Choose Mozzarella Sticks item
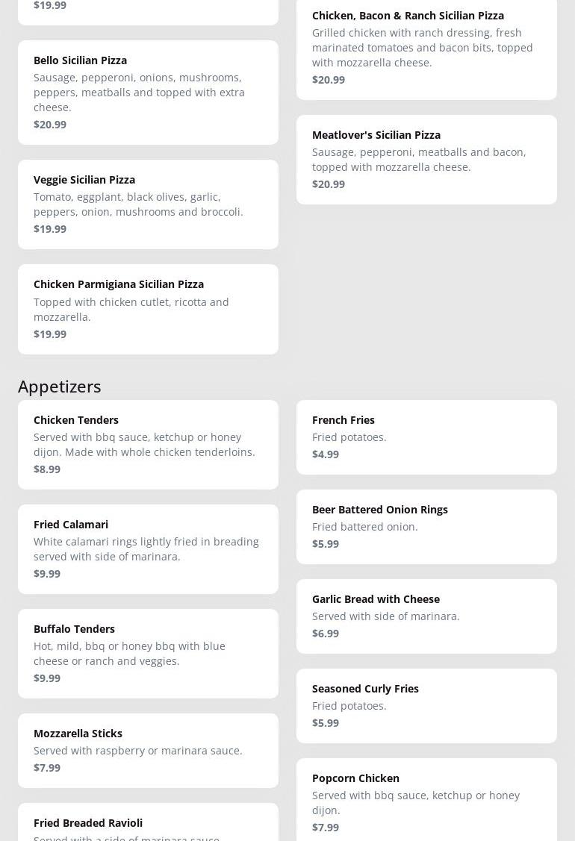The height and width of the screenshot is (841, 575). coord(148,750)
